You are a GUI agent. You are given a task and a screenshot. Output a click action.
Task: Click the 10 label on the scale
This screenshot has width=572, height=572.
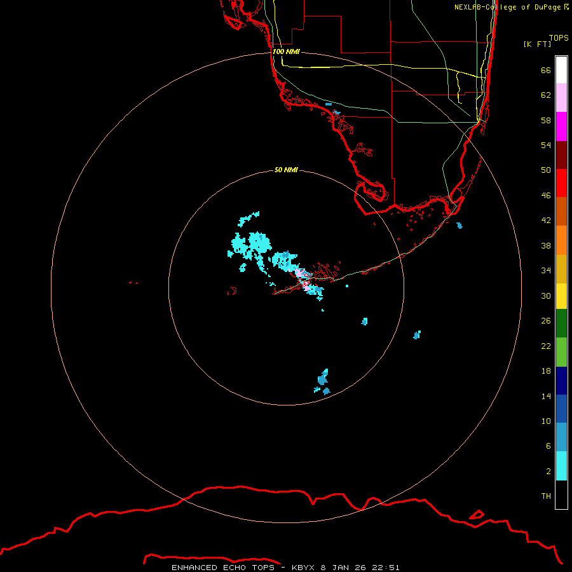pos(546,421)
